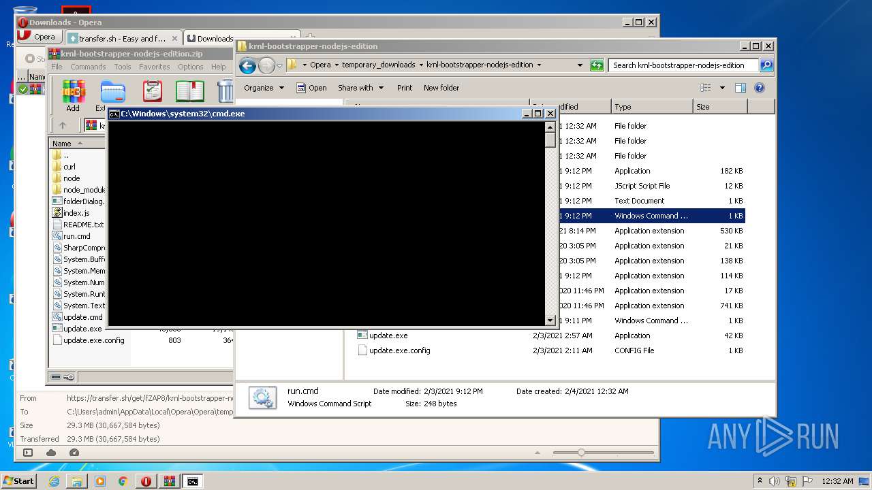Open Windows Media Player taskbar icon

pyautogui.click(x=100, y=481)
